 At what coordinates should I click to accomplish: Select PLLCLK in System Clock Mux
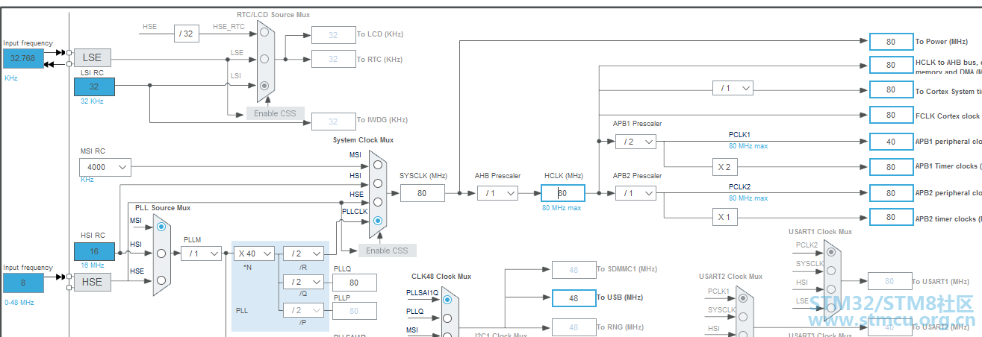[378, 221]
